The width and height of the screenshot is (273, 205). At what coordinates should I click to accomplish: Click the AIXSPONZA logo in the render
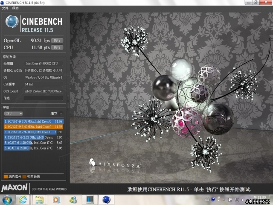click(x=115, y=164)
